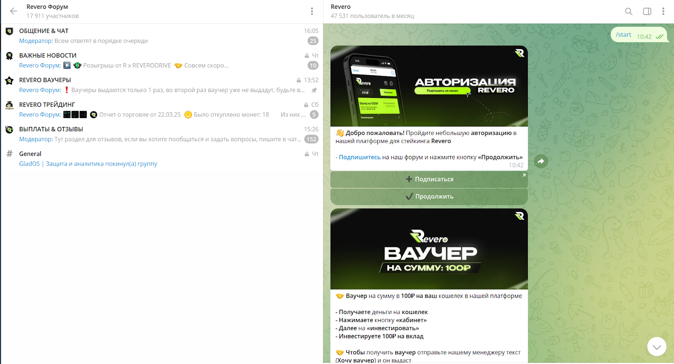Viewport: 674px width, 364px height.
Task: Toggle the right sidebar panel icon
Action: click(x=647, y=11)
